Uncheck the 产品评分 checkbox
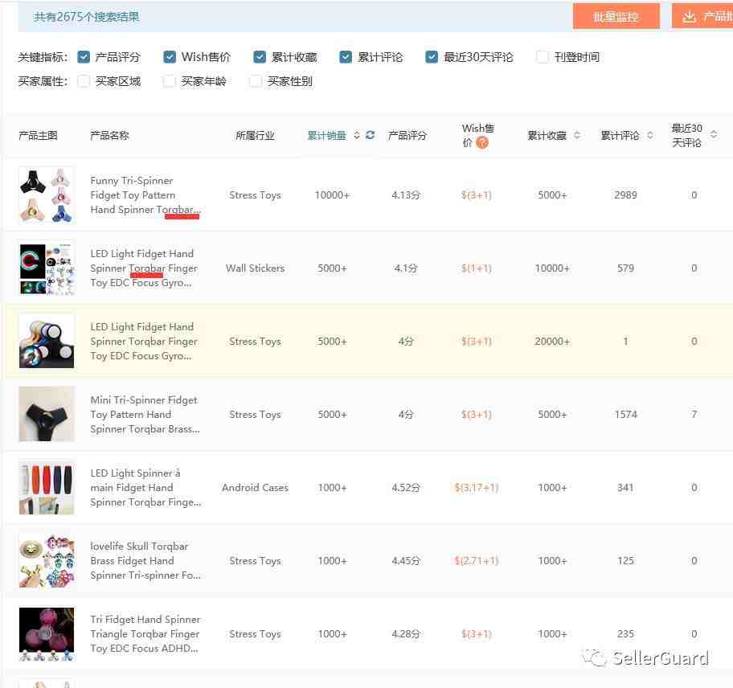The image size is (733, 688). pos(84,57)
